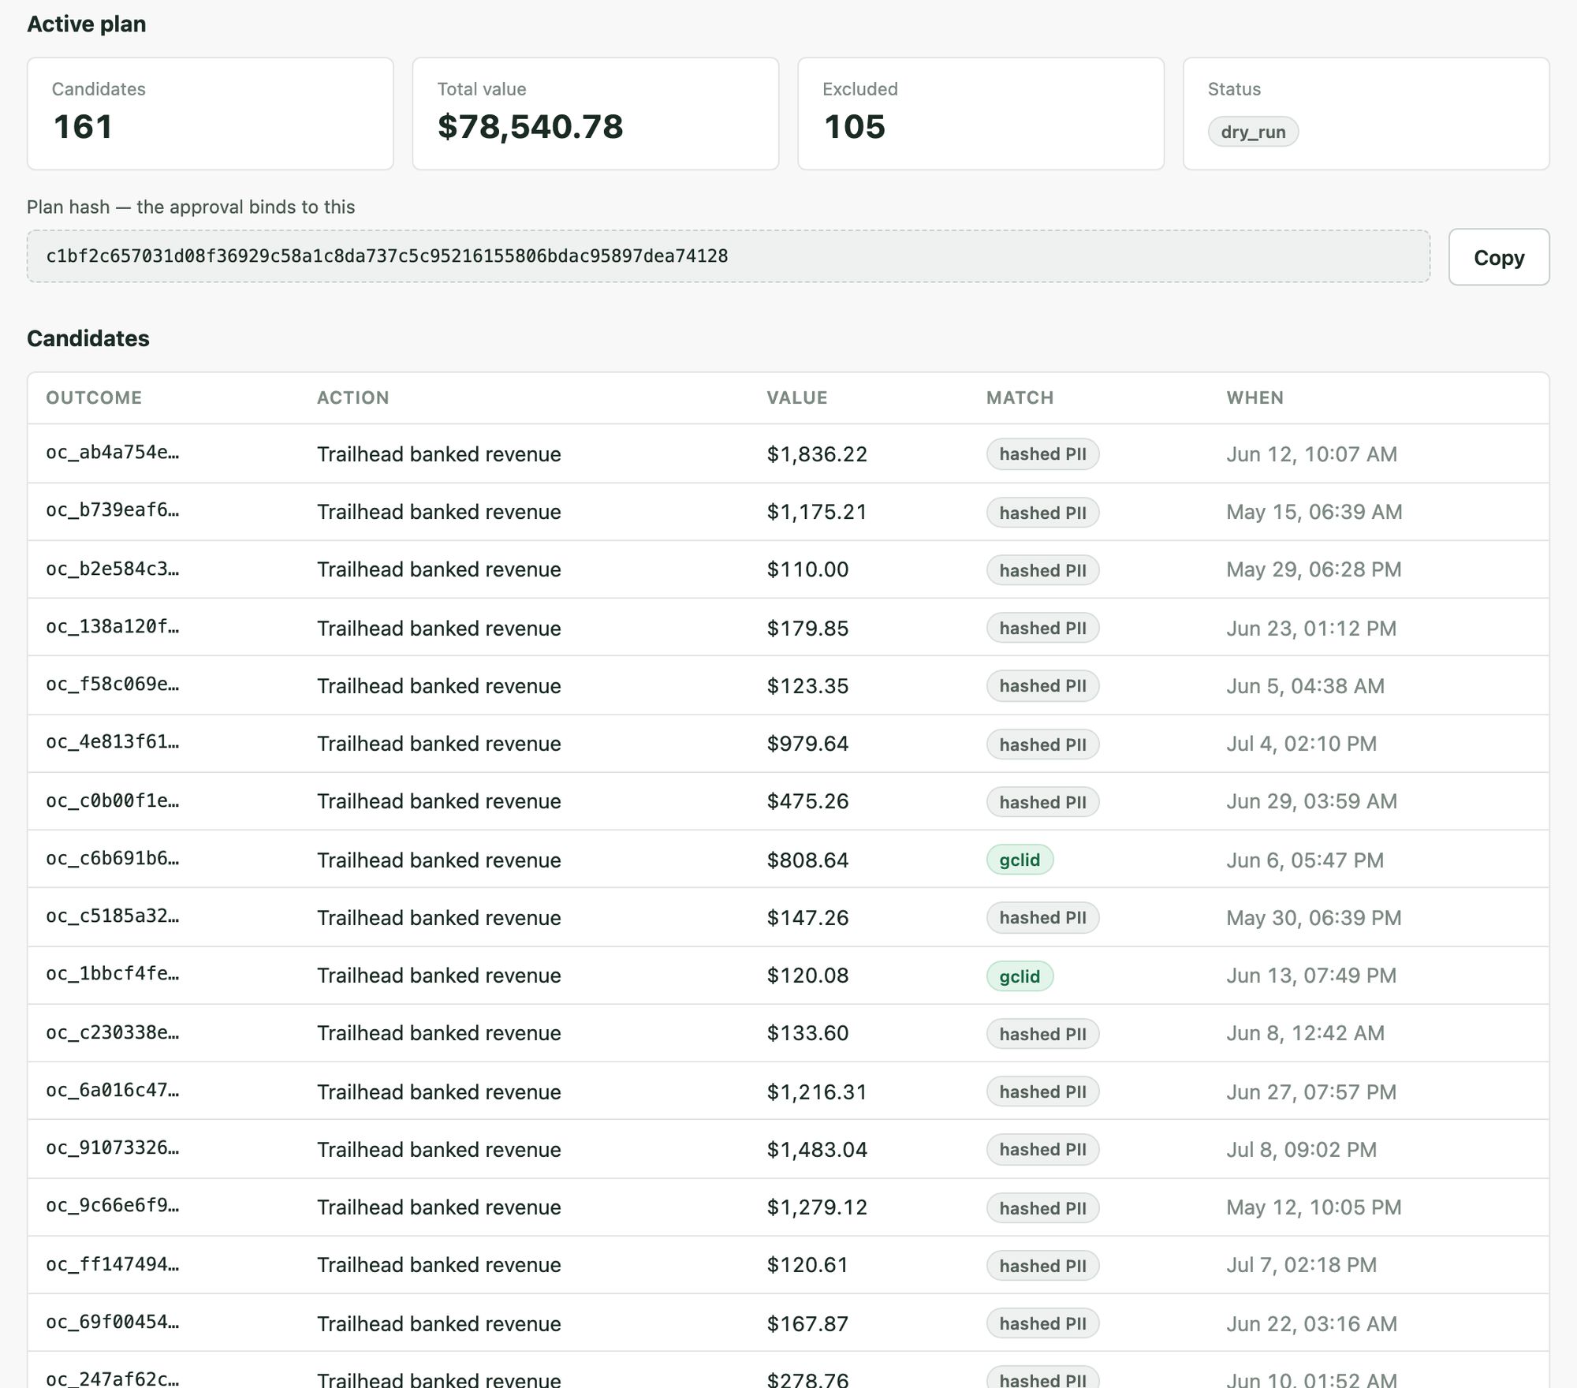This screenshot has height=1388, width=1577.
Task: Select outcome oc_6a016c47… row
Action: point(788,1091)
